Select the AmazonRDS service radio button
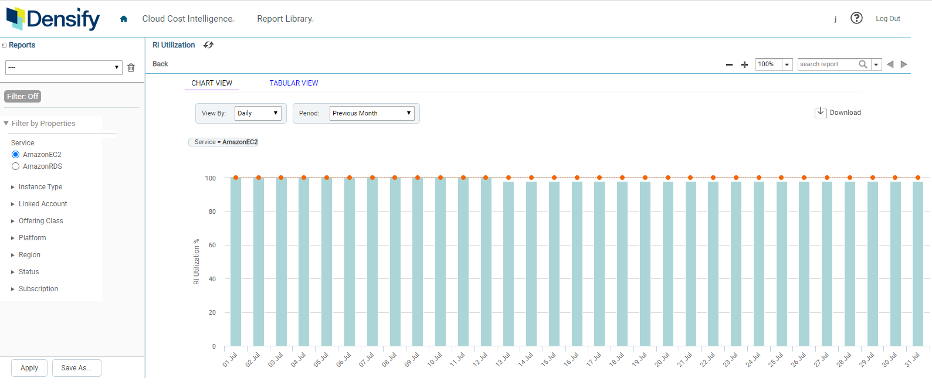The image size is (932, 385). click(16, 166)
